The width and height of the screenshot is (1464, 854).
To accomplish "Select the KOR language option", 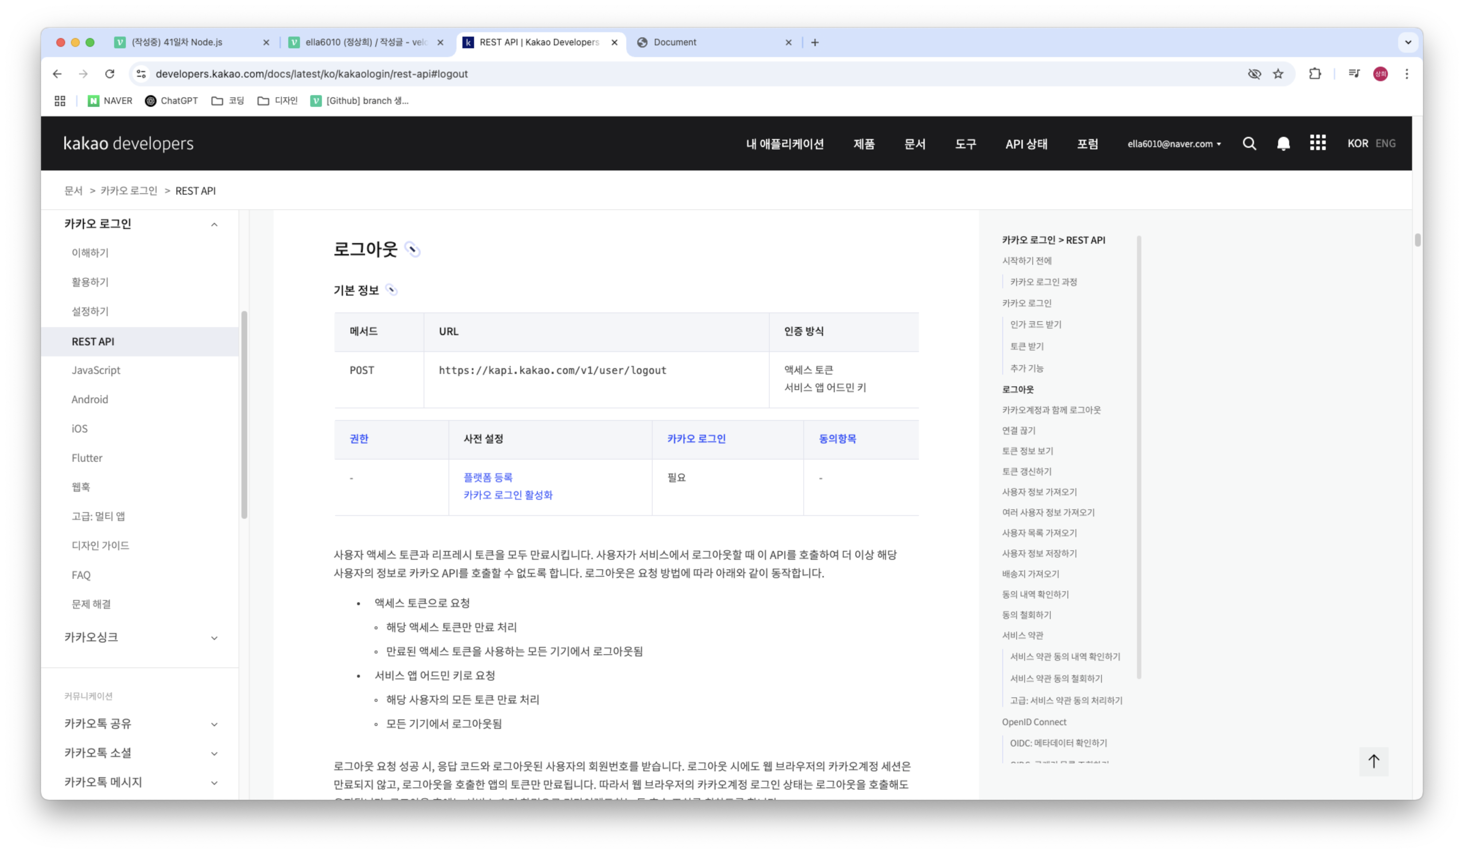I will (x=1358, y=143).
